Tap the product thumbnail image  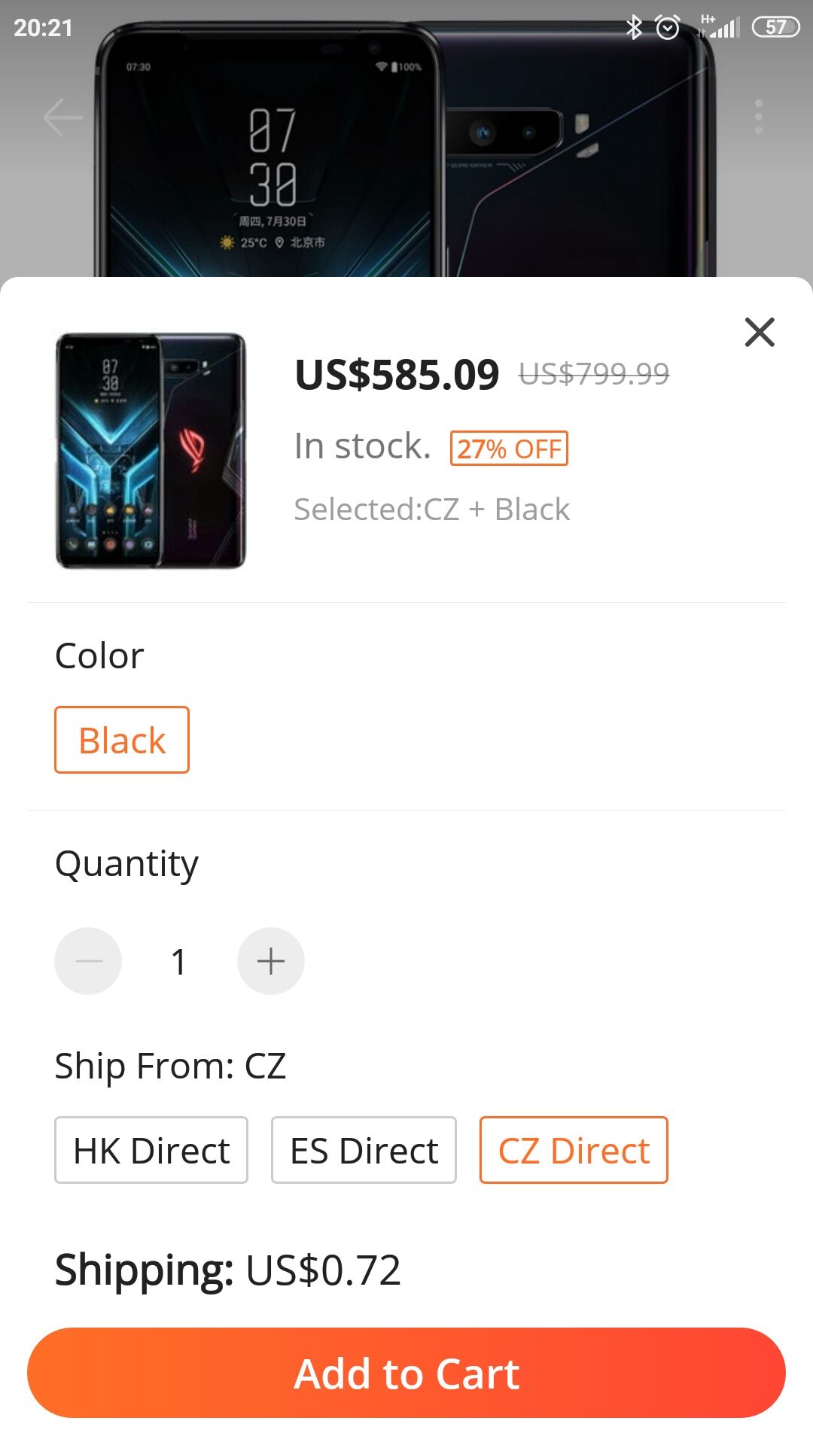151,451
